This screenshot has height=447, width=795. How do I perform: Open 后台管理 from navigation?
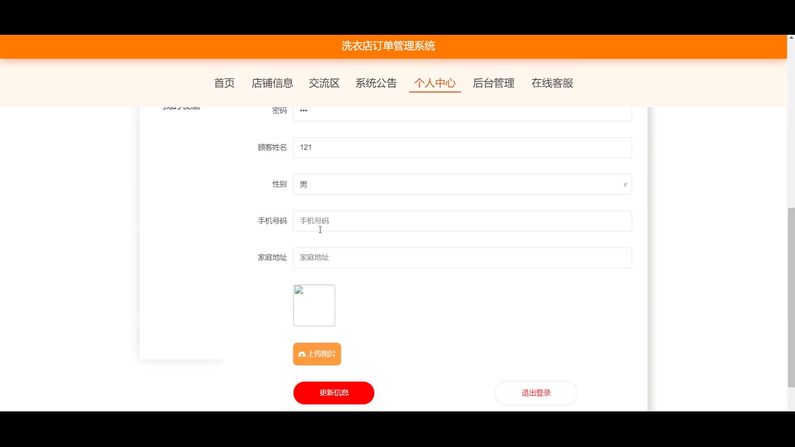pyautogui.click(x=494, y=83)
